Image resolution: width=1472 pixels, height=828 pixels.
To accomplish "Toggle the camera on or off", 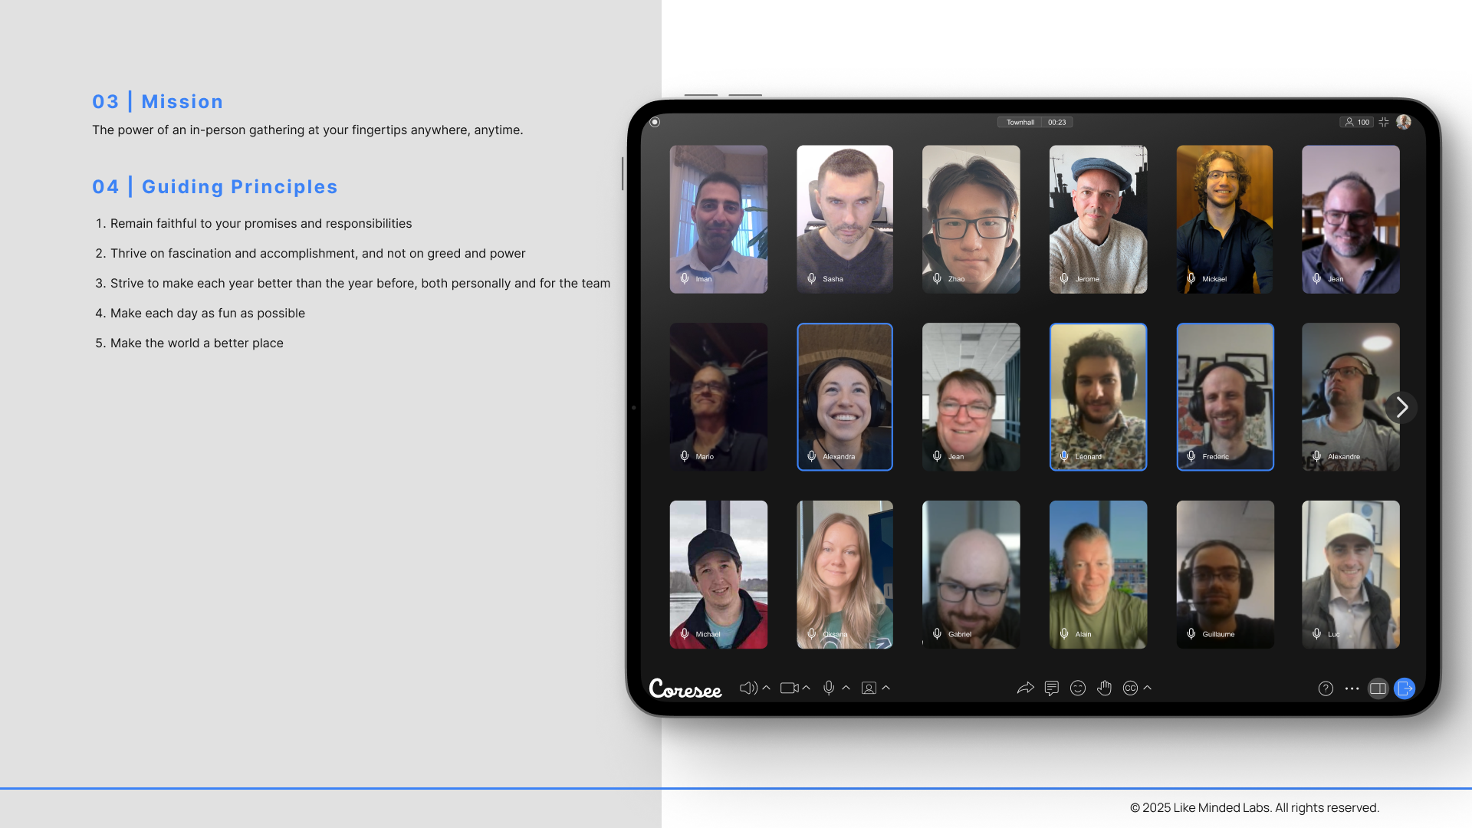I will pos(789,688).
